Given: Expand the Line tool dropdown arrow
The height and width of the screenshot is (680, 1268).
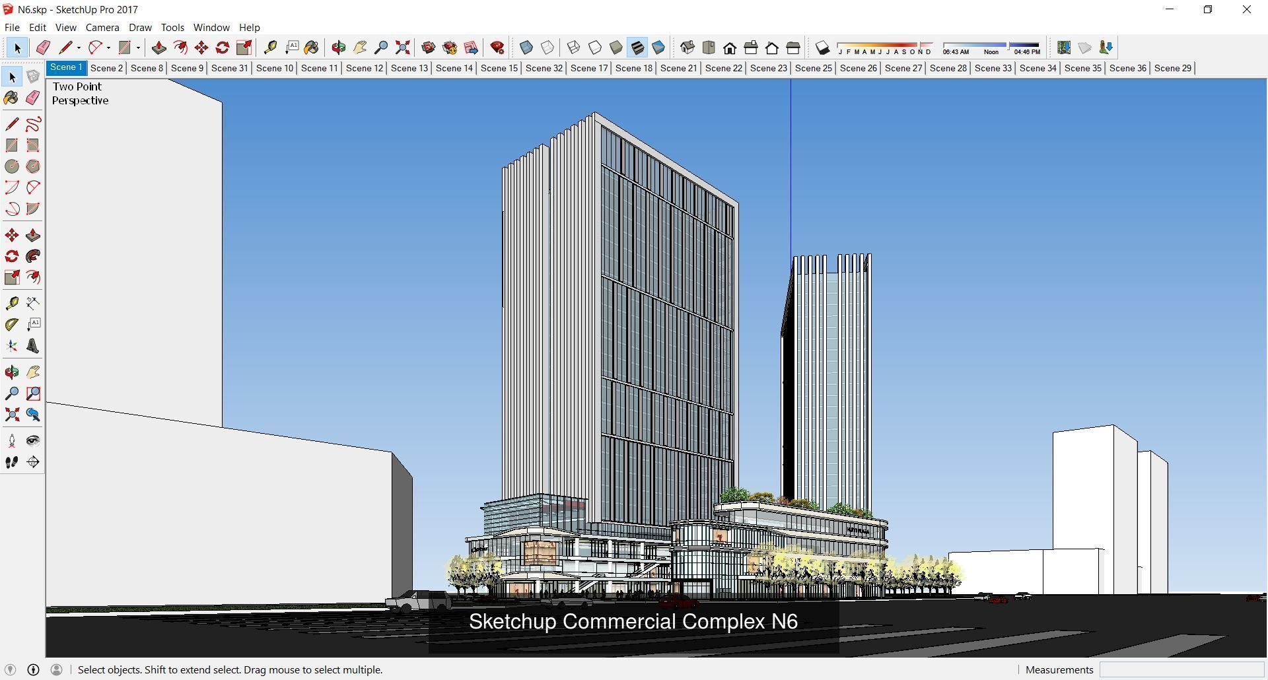Looking at the screenshot, I should (79, 48).
